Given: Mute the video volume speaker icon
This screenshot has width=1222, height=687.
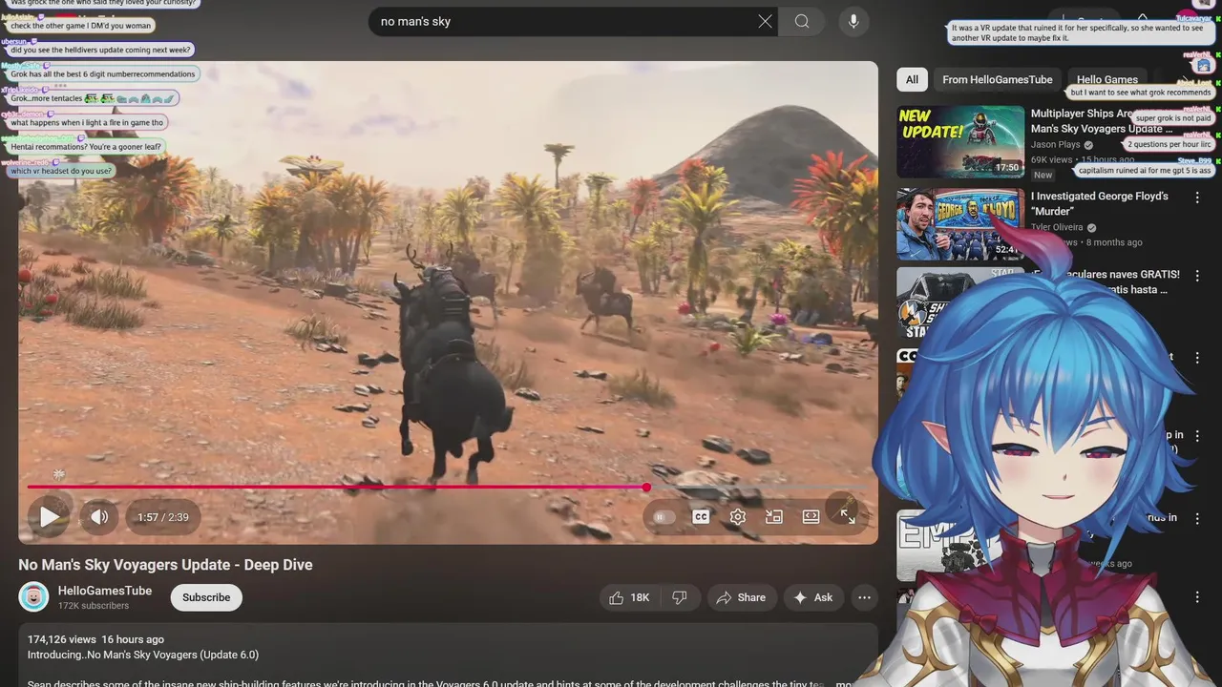Looking at the screenshot, I should click(99, 517).
